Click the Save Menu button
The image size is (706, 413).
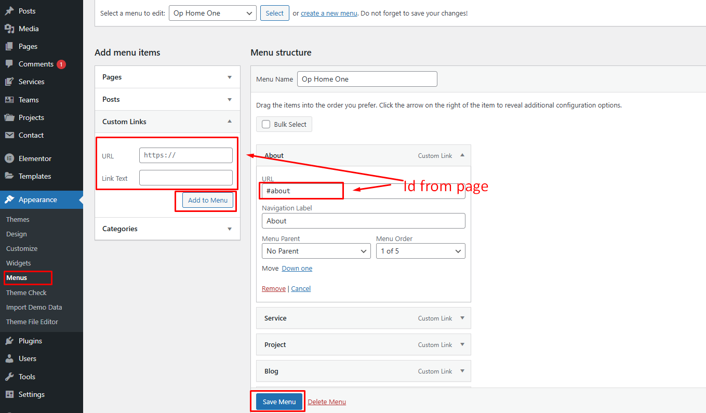279,402
